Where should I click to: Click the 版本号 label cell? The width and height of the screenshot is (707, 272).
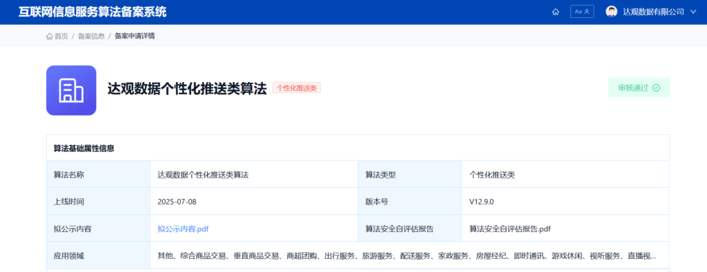(410, 201)
